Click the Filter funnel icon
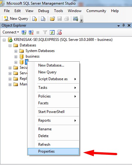Screen dimensions: 132x165 coord(45,32)
